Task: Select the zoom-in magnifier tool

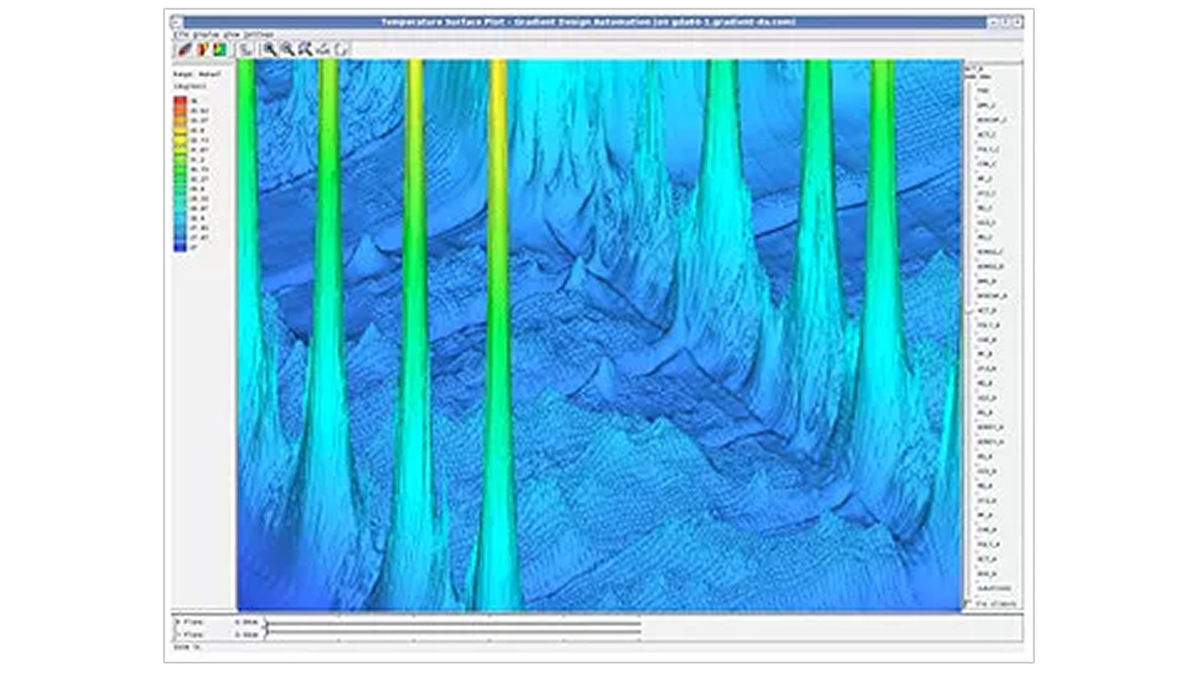Action: pyautogui.click(x=270, y=49)
